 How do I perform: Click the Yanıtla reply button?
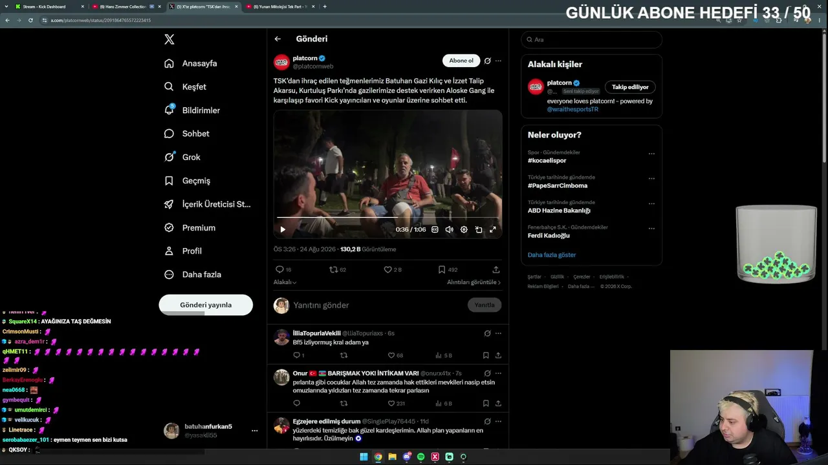point(485,305)
